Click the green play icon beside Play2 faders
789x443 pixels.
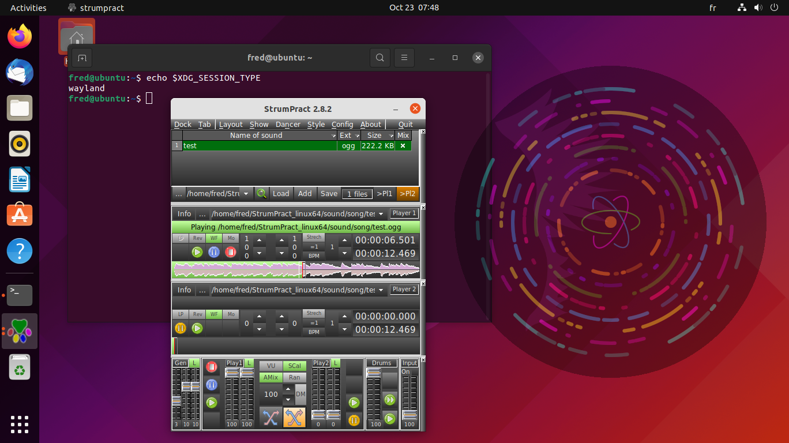tap(354, 403)
